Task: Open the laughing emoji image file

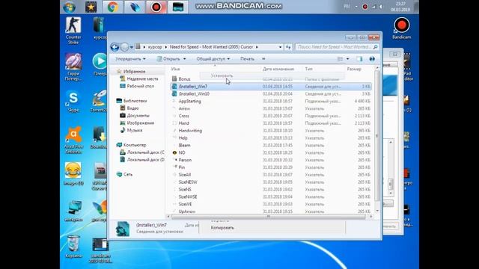Action: tap(73, 174)
